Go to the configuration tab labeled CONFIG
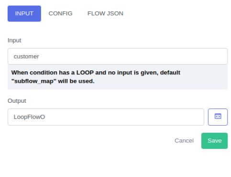The image size is (231, 177). click(60, 13)
